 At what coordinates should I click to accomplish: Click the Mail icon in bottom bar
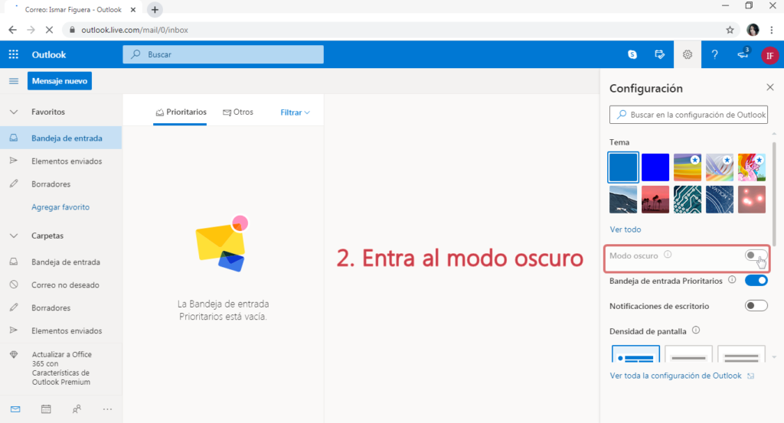15,409
